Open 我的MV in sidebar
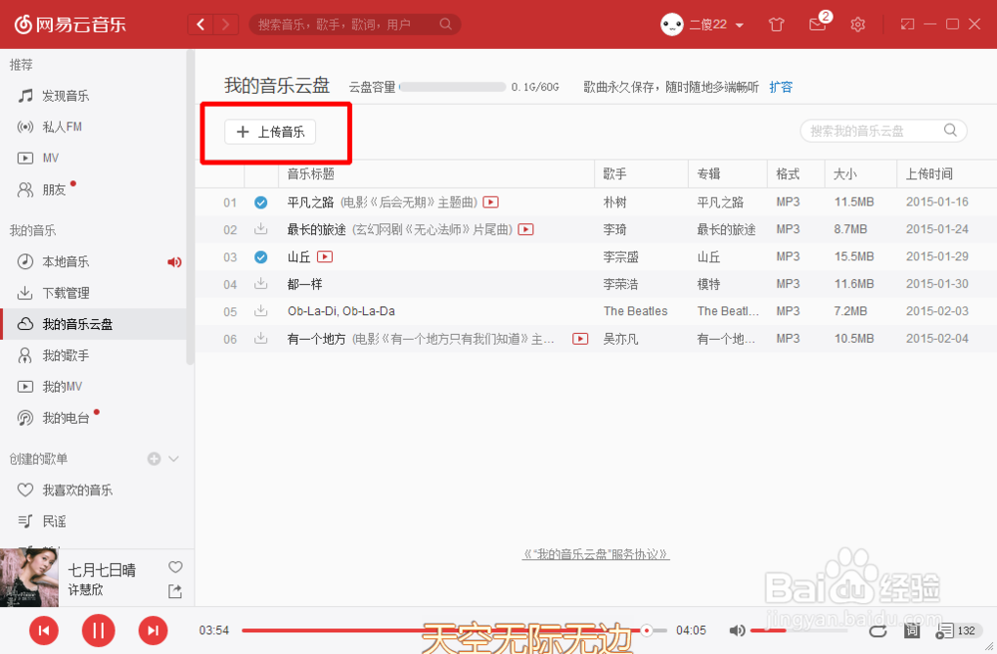The height and width of the screenshot is (654, 997). 62,387
